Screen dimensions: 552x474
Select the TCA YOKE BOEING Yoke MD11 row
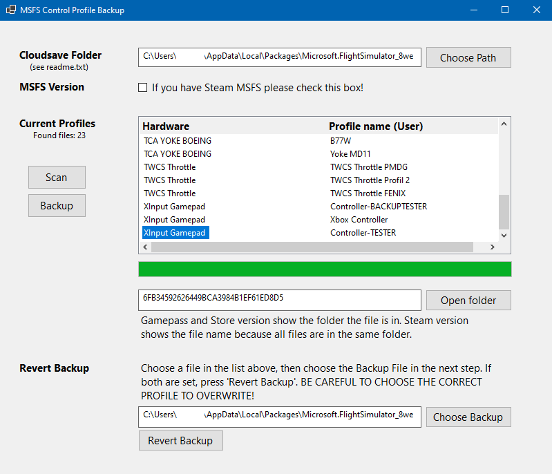click(320, 154)
